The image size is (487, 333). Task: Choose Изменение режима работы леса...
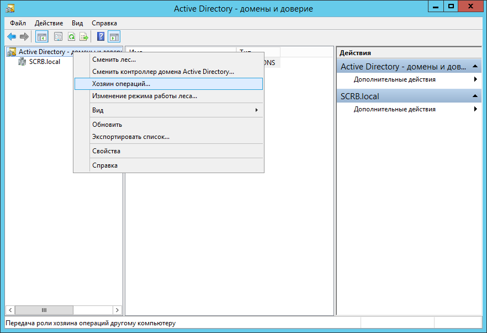144,96
